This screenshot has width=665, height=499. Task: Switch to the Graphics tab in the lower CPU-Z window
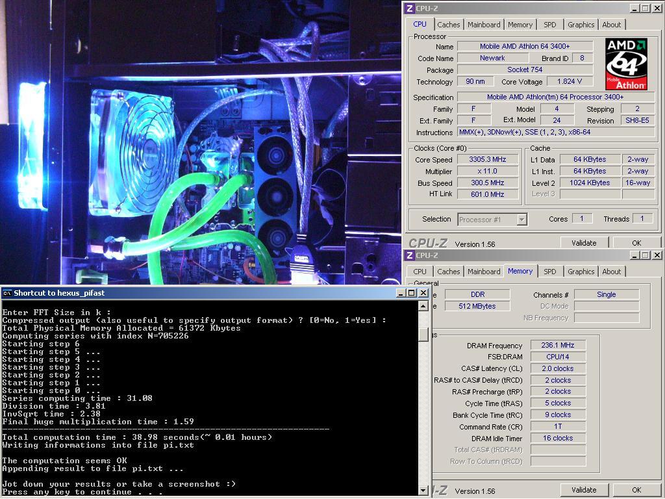point(581,272)
